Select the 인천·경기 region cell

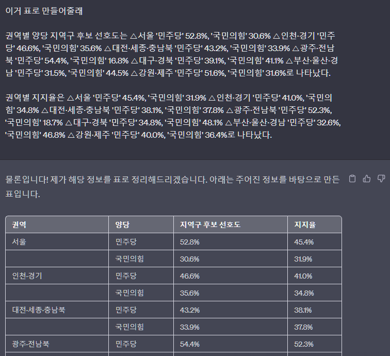tap(27, 276)
